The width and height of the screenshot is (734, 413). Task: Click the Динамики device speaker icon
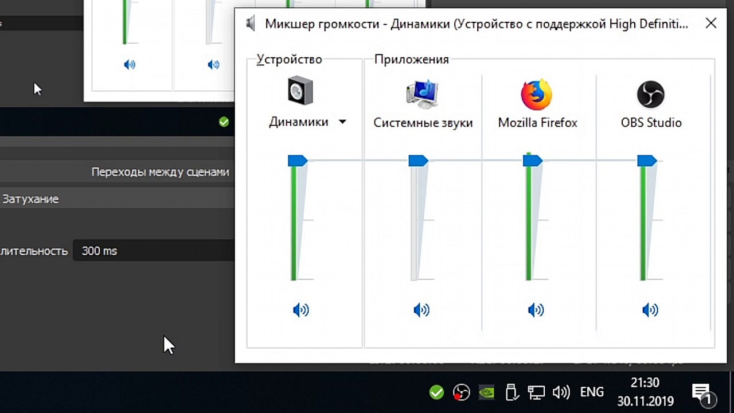pyautogui.click(x=300, y=91)
